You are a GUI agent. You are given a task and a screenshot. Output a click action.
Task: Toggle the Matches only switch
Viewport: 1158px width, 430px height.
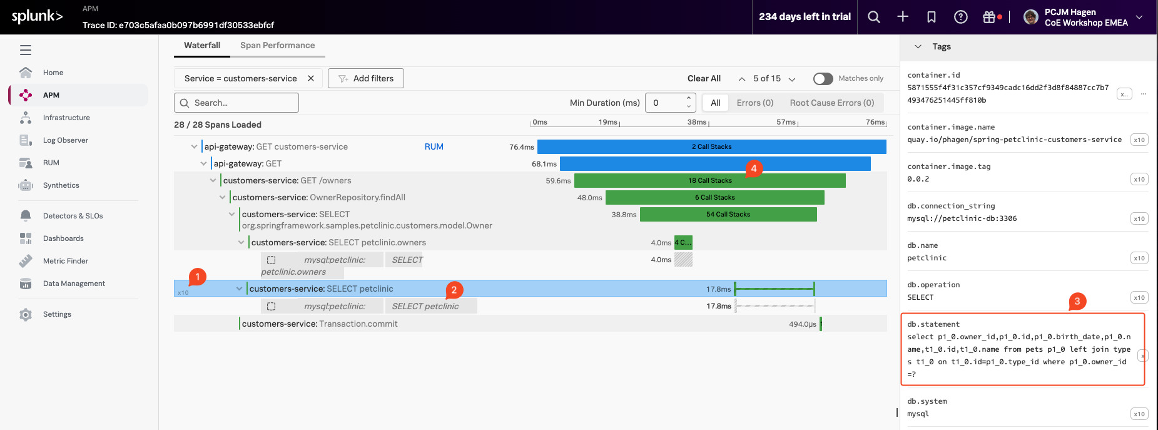823,78
